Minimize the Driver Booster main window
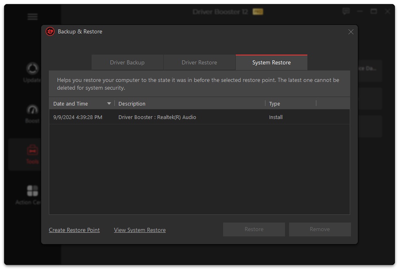The width and height of the screenshot is (399, 269). pos(360,11)
